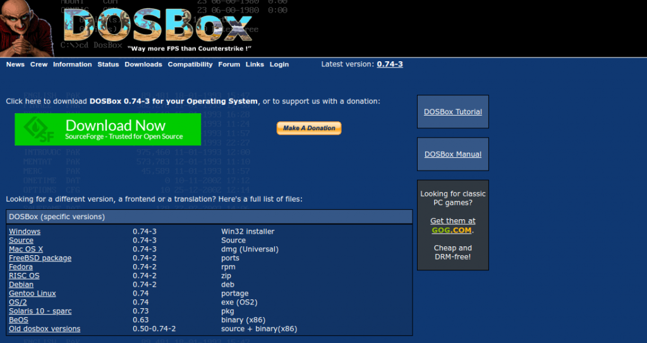View the Status page
The width and height of the screenshot is (647, 343).
[x=108, y=64]
